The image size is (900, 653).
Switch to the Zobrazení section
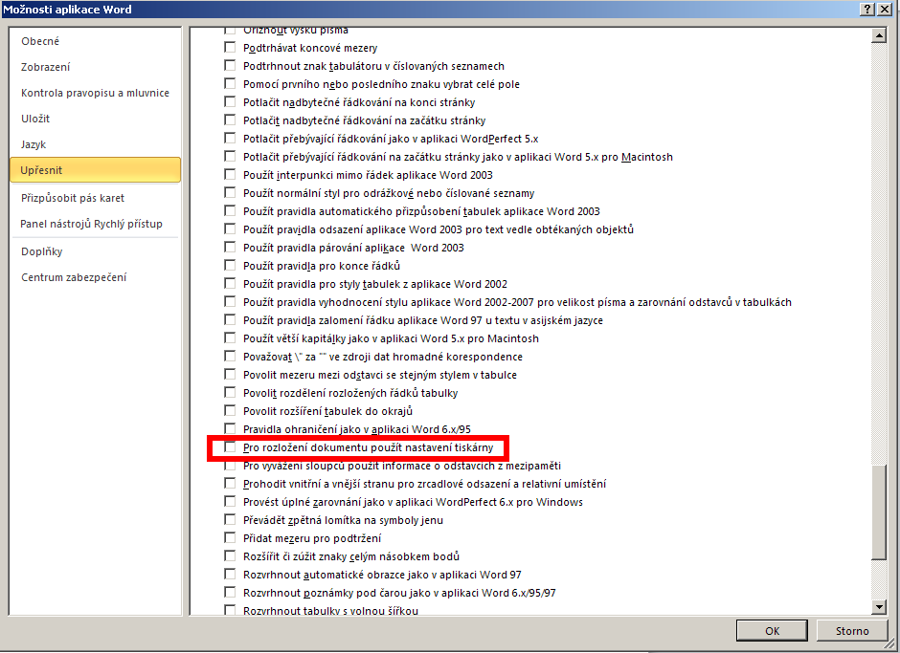coord(46,67)
